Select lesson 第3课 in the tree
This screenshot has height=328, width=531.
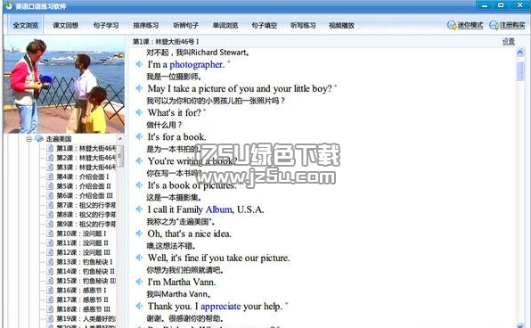click(86, 167)
